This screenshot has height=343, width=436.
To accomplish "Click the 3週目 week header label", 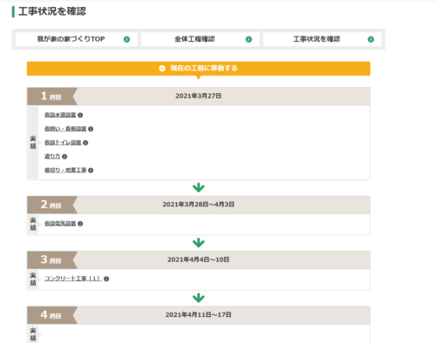I will 51,259.
